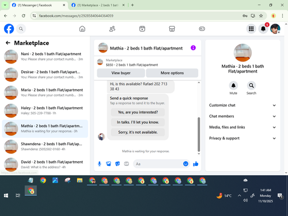Open the Nani conversation
288x216 pixels.
click(45, 56)
